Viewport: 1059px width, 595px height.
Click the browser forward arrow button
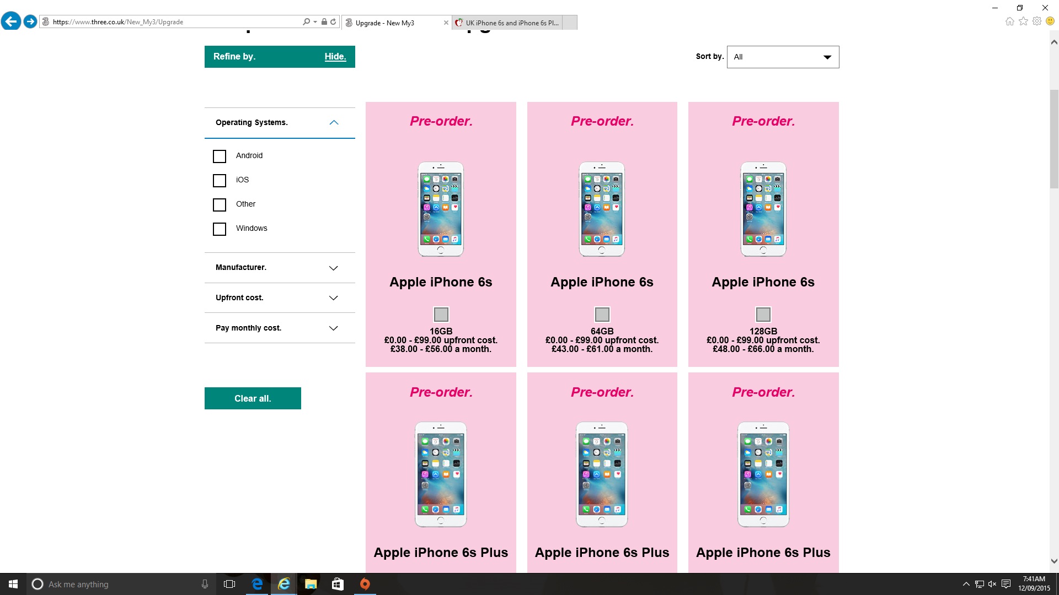[x=30, y=21]
